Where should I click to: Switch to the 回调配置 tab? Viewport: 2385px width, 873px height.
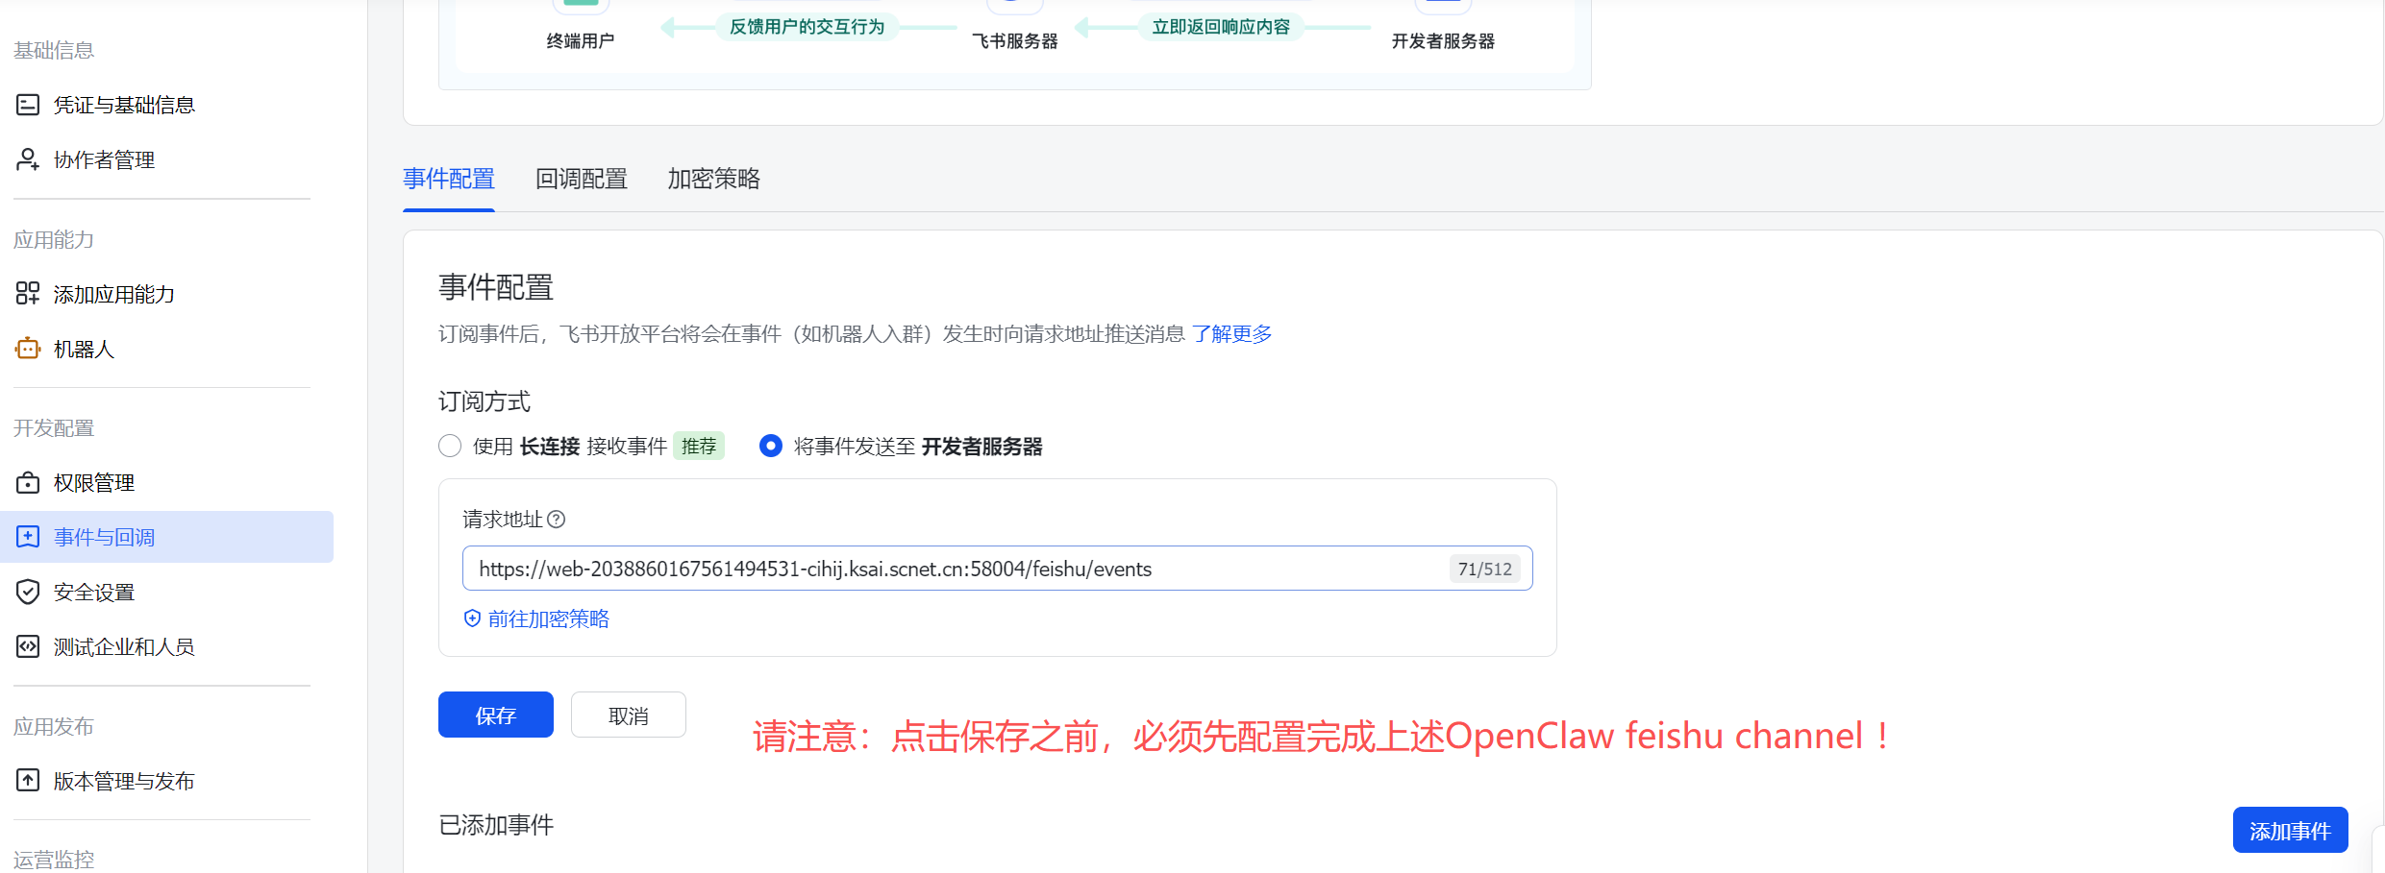581,179
